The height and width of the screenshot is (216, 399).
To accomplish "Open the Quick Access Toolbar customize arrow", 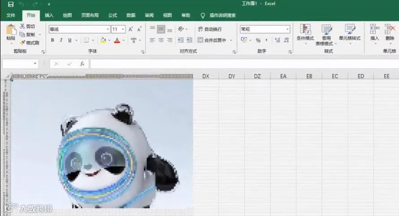I will 49,4.
